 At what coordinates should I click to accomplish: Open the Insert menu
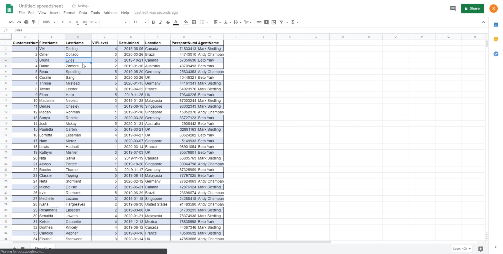point(55,13)
